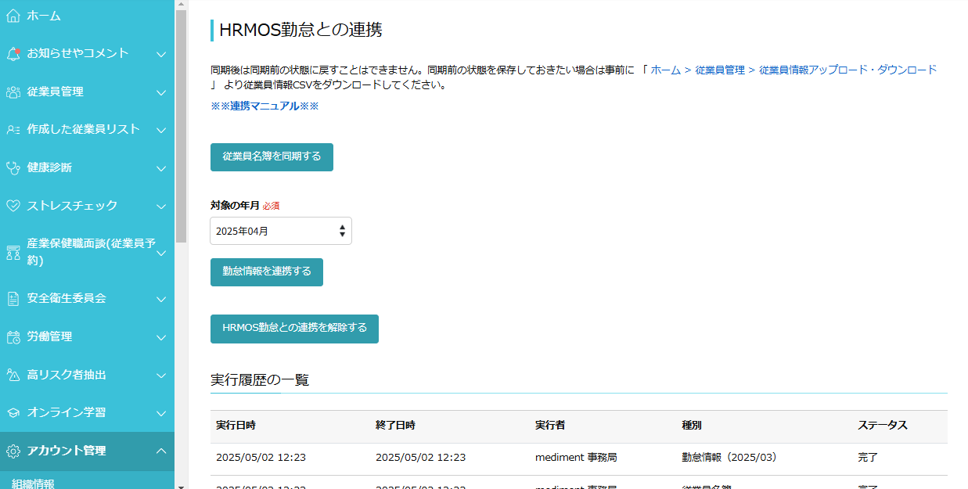Screen dimensions: 968x489
Task: Click the 実行者 column header
Action: click(x=550, y=426)
